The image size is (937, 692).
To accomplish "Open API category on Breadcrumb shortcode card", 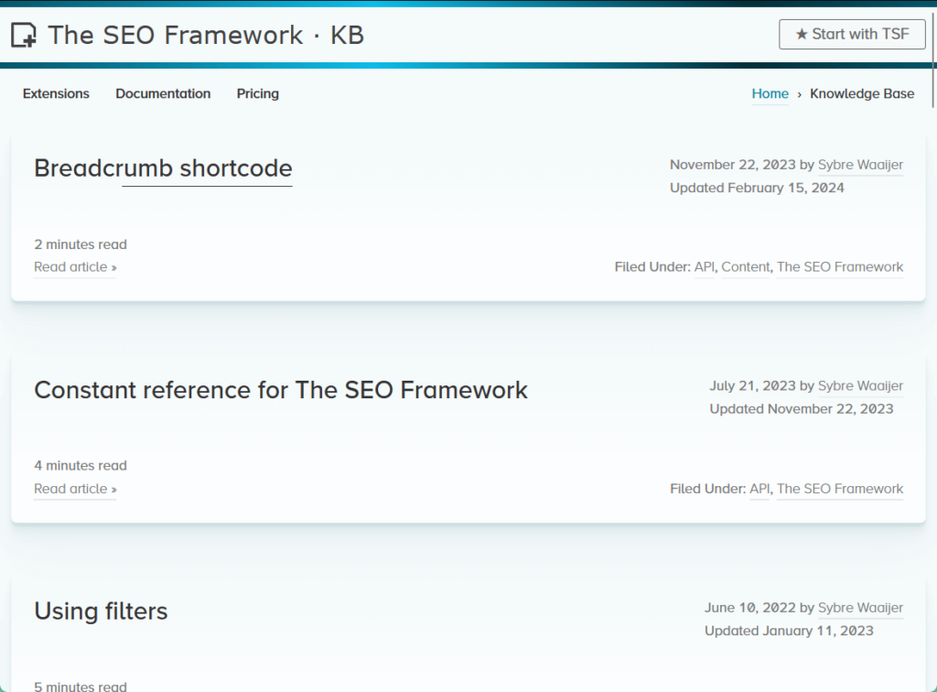I will pos(704,267).
